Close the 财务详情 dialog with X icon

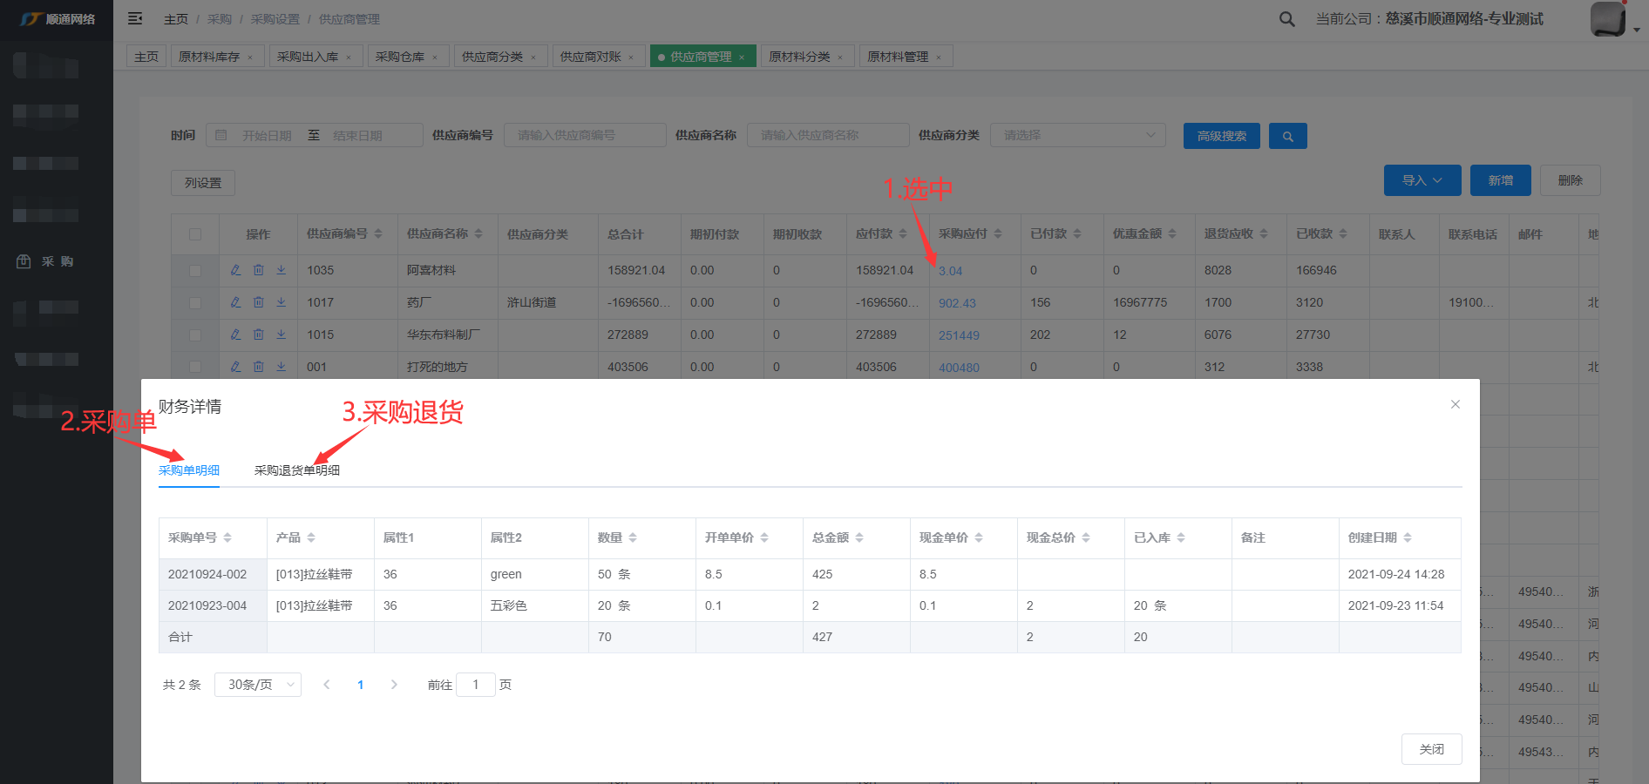click(1455, 404)
